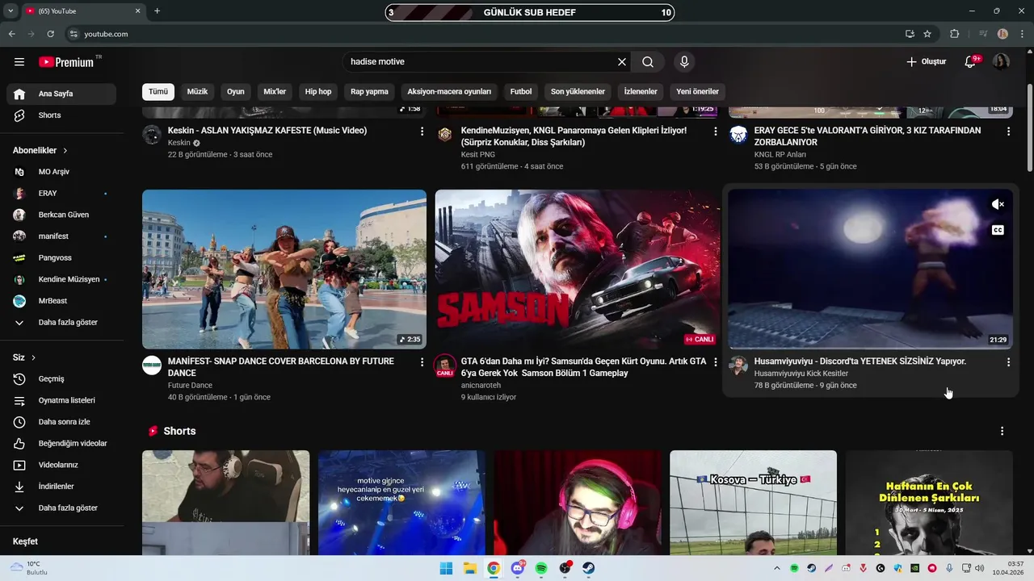Open options for MANİFEST Snap Dance video
Viewport: 1034px width, 581px height.
pyautogui.click(x=422, y=362)
